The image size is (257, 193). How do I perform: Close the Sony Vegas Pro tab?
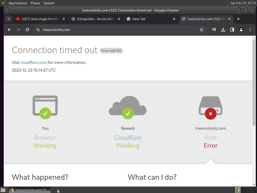(64, 19)
